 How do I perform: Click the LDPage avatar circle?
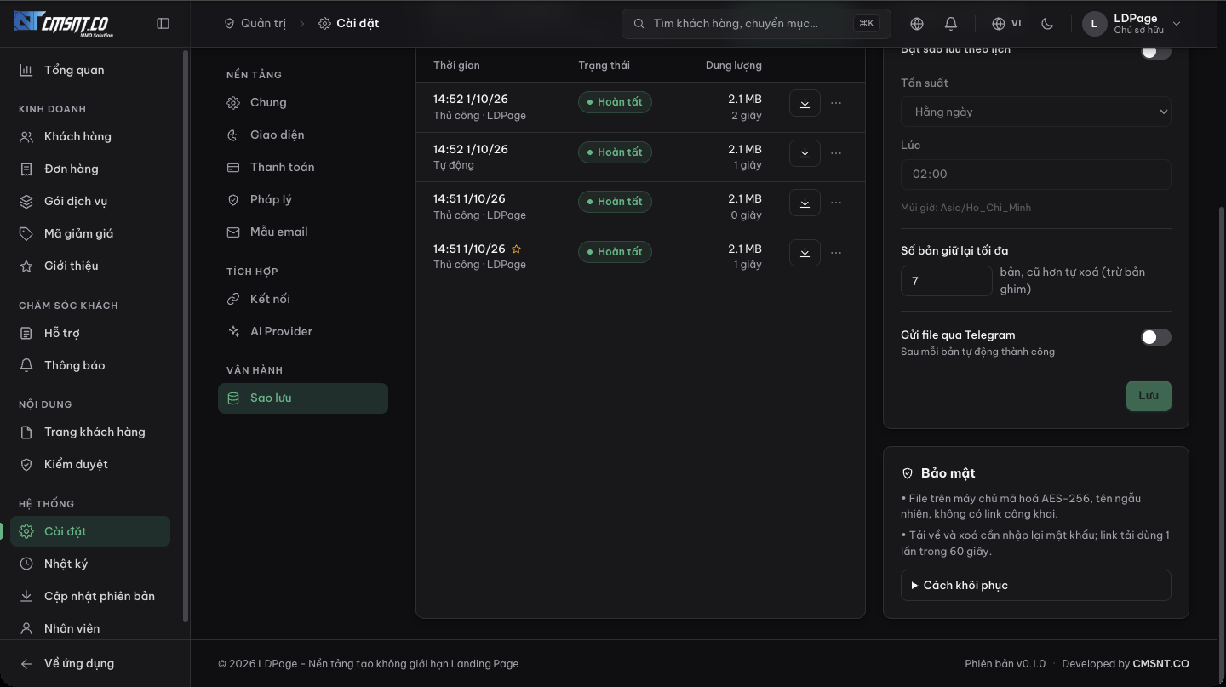tap(1095, 24)
